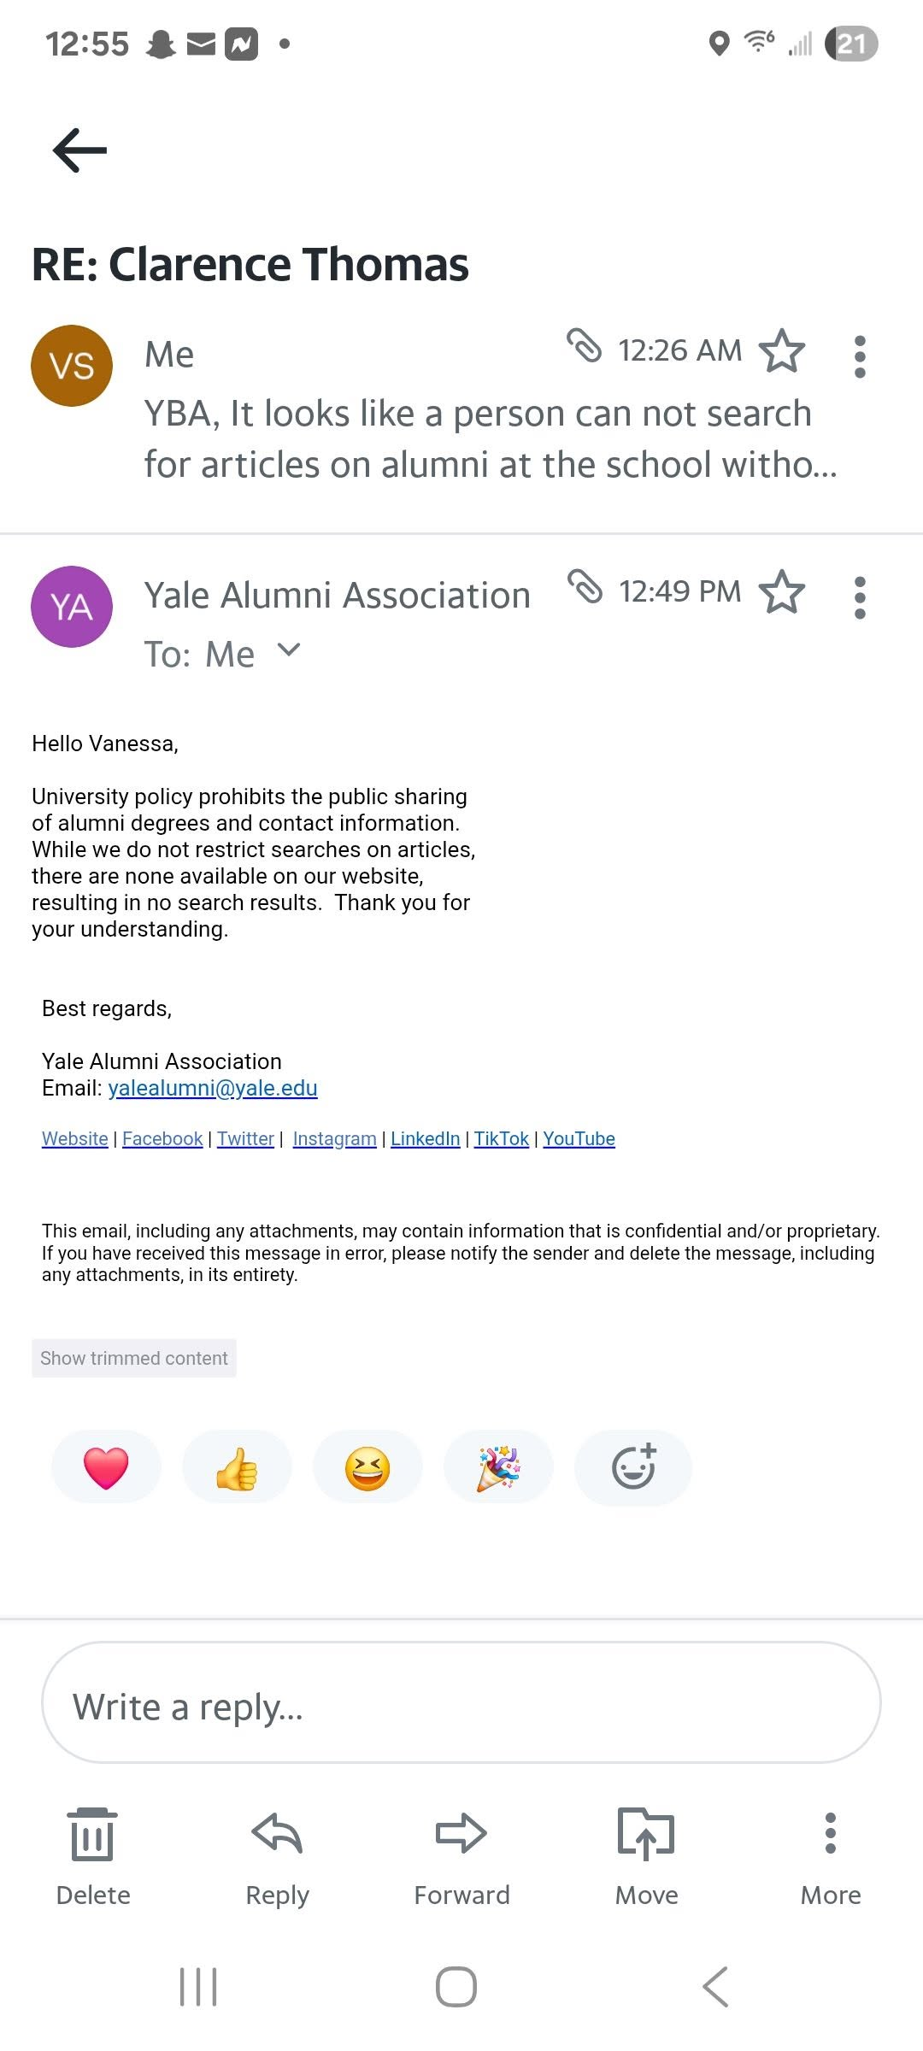923x2051 pixels.
Task: React with the thumbs up emoji
Action: point(237,1468)
